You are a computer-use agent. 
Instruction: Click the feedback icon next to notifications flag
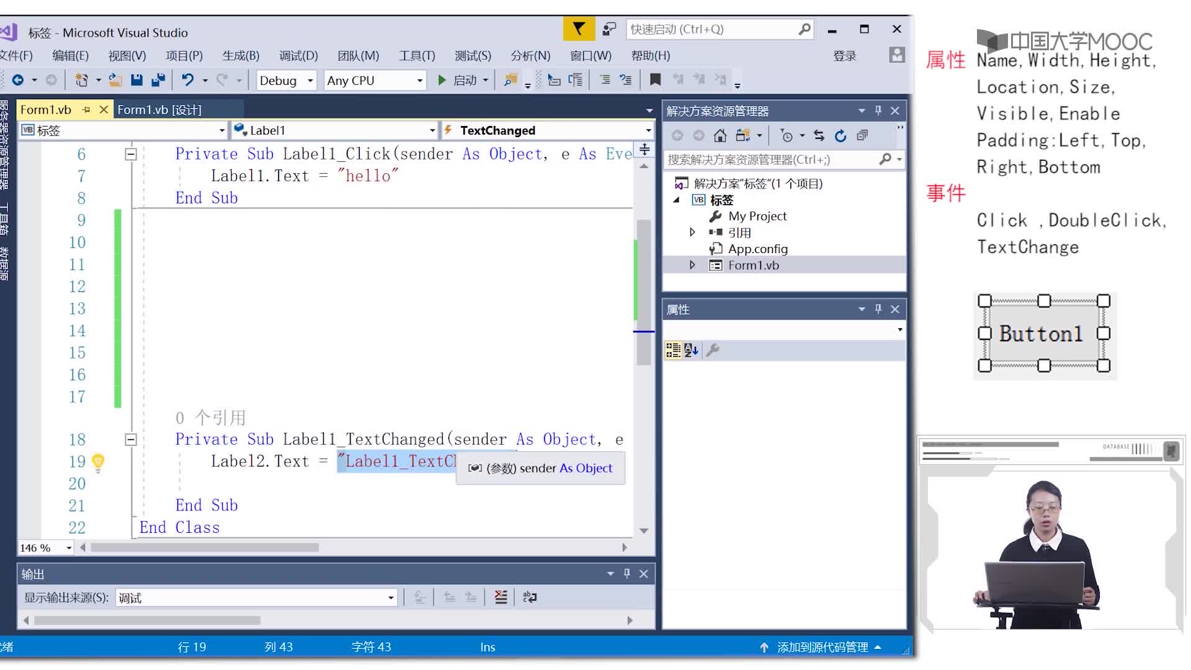point(609,29)
